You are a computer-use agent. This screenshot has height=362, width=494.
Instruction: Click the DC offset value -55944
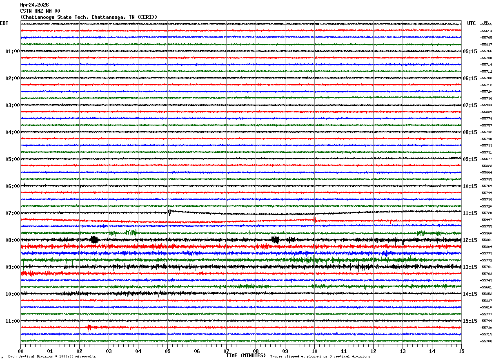click(x=486, y=105)
